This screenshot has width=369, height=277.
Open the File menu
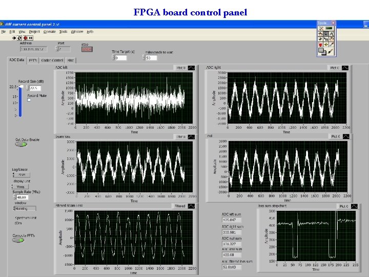click(x=3, y=32)
